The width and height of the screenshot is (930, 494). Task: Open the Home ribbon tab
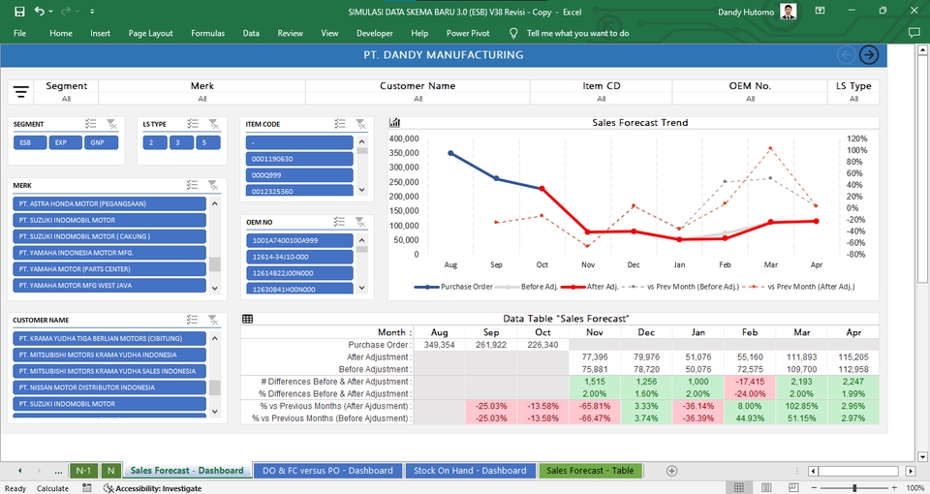60,33
